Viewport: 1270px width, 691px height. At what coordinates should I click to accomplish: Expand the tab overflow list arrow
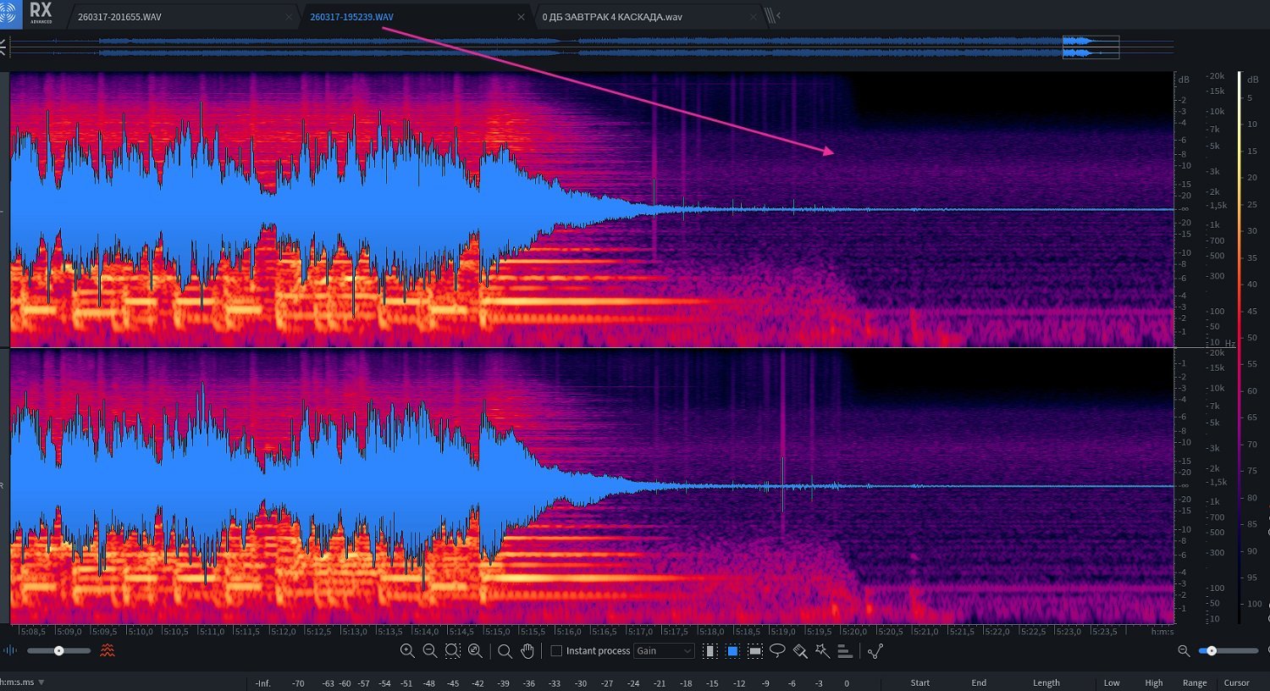coord(779,16)
